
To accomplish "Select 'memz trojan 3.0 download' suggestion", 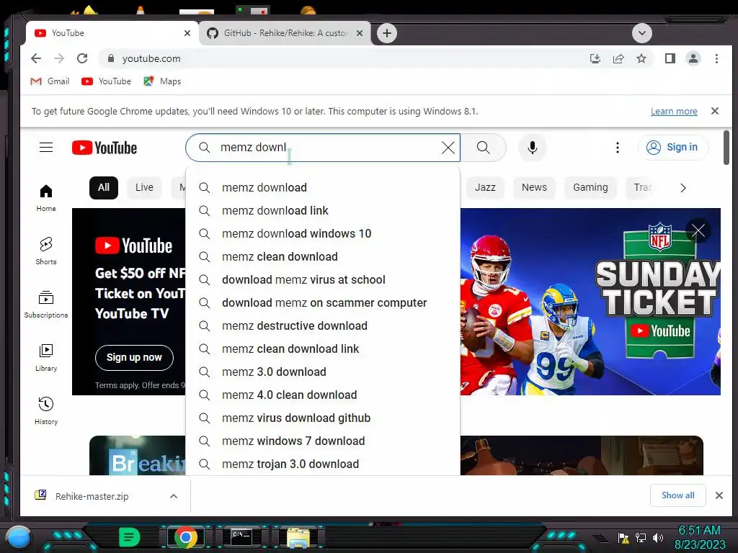I will (323, 464).
